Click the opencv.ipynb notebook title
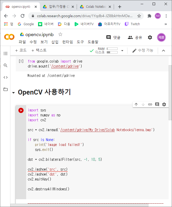Image resolution: width=172 pixels, height=207 pixels. pyautogui.click(x=39, y=35)
